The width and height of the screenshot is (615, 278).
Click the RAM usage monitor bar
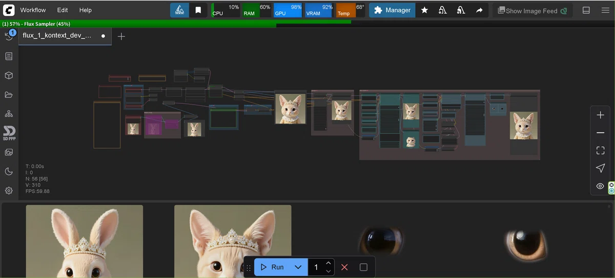click(x=257, y=10)
